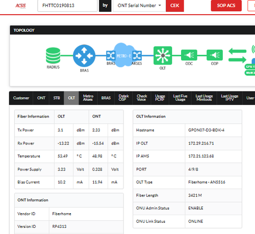Click the TOPOLOGY panel header
Screen dimensions: 255x234
pyautogui.click(x=133, y=30)
